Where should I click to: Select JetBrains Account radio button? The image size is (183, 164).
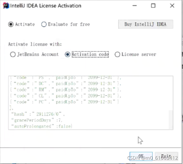pos(34,54)
